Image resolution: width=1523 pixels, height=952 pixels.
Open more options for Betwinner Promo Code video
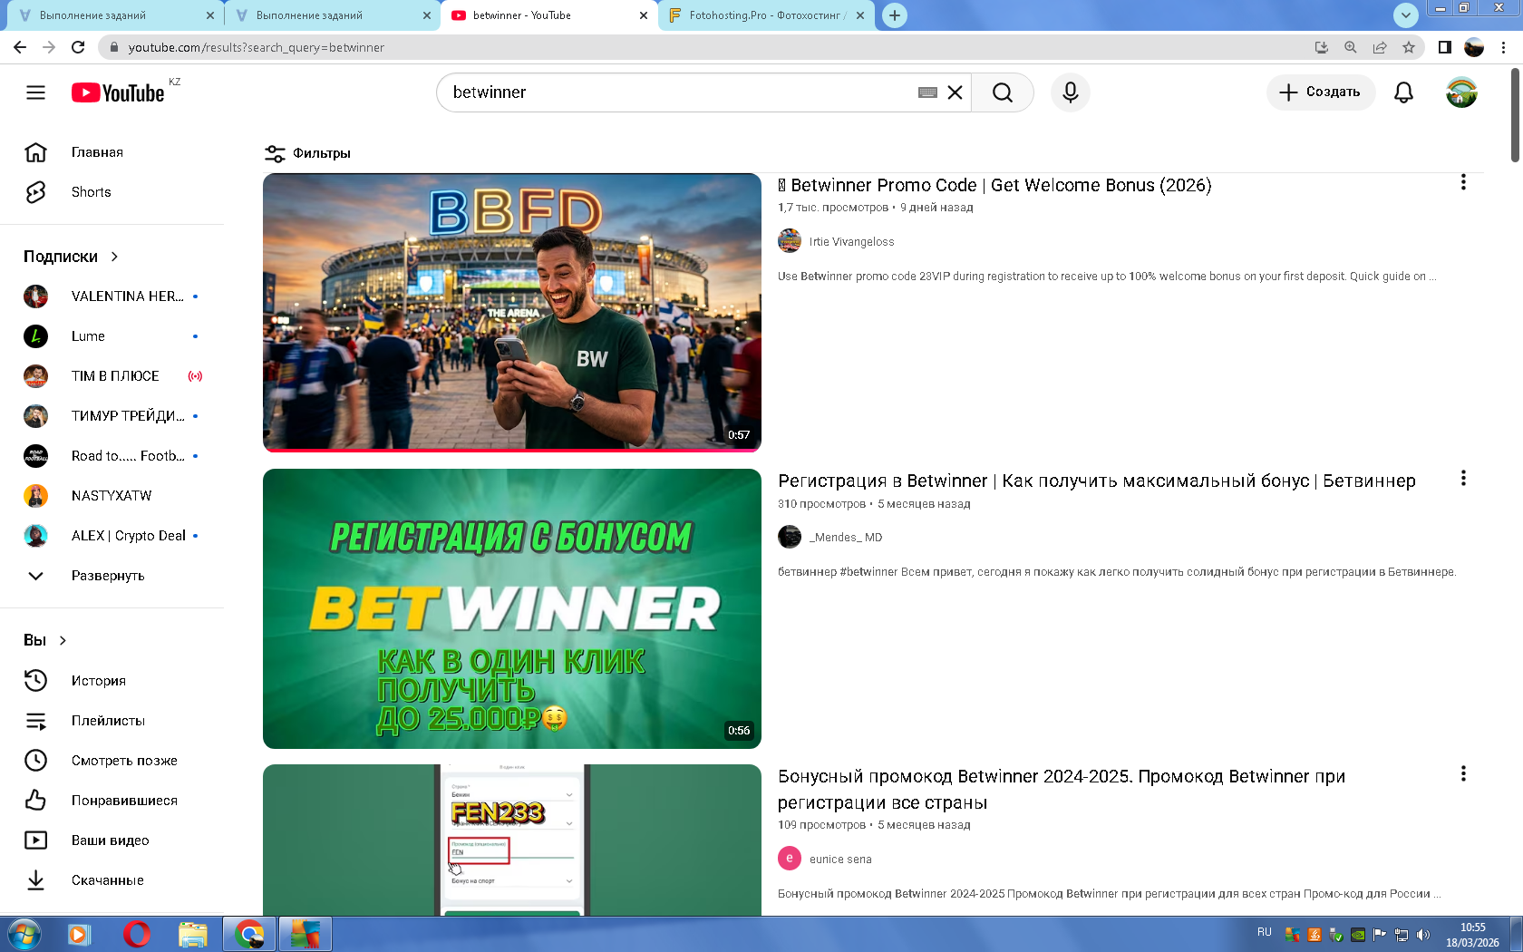[1463, 182]
